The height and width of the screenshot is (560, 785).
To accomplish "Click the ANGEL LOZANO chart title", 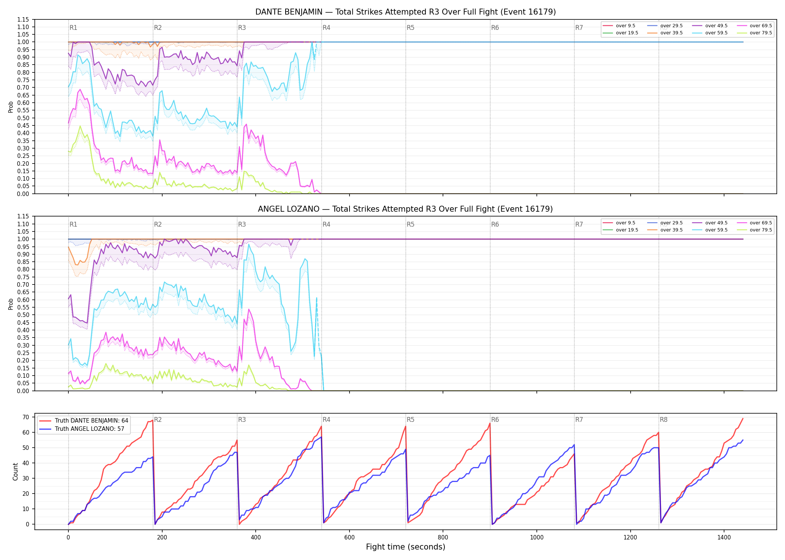I will pos(406,209).
